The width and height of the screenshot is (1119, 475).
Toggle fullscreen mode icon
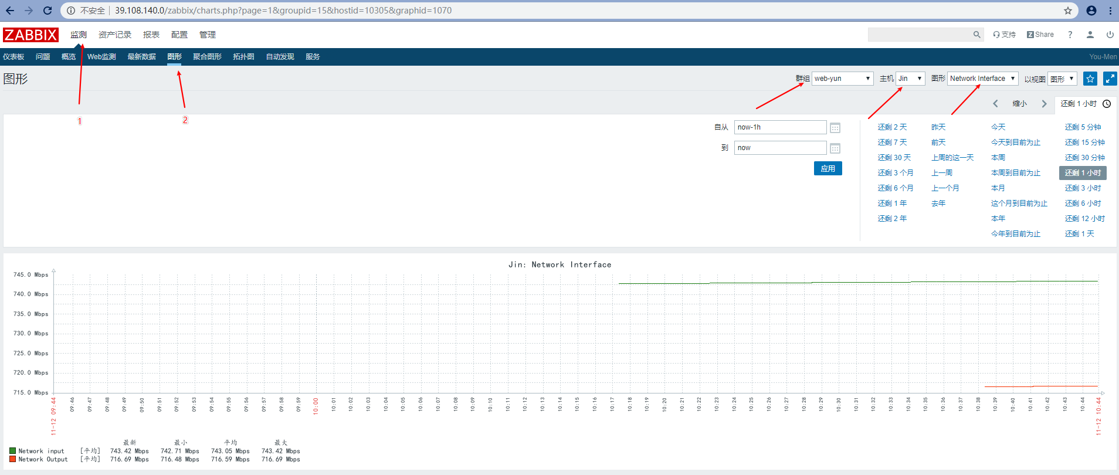[x=1110, y=79]
